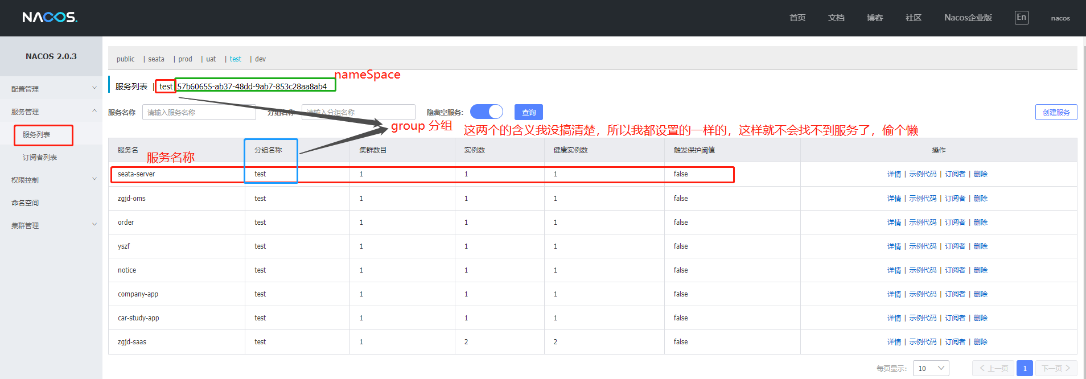Click 删除 for car-study-app

pyautogui.click(x=980, y=318)
